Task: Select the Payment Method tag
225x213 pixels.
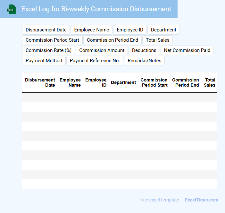Action: pyautogui.click(x=44, y=61)
